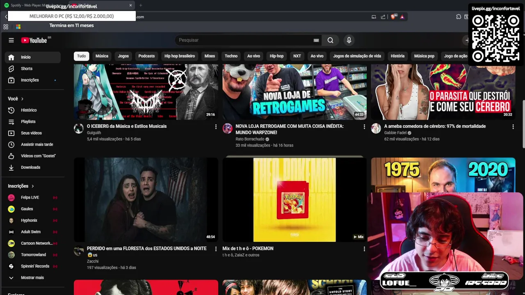The image size is (525, 295).
Task: Expand the Você section
Action: click(x=16, y=99)
